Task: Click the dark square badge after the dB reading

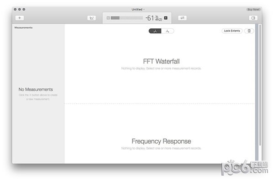Action: pos(166,18)
